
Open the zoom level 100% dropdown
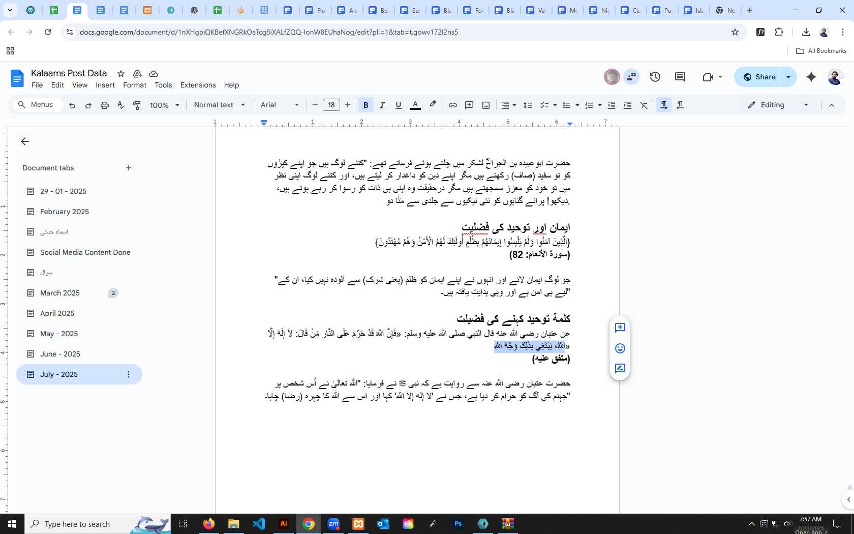pyautogui.click(x=165, y=105)
